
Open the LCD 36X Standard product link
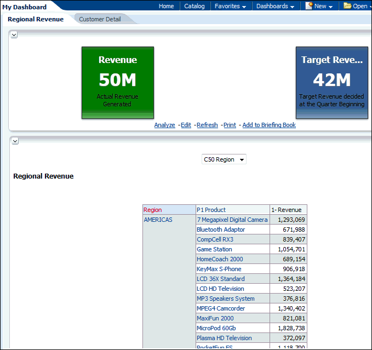[x=221, y=279]
